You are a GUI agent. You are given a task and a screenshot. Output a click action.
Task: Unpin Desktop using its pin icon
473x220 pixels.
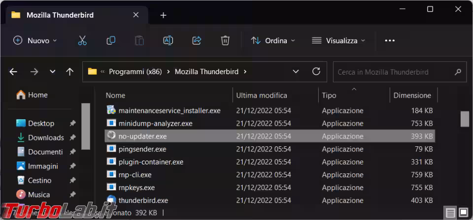[x=73, y=124]
